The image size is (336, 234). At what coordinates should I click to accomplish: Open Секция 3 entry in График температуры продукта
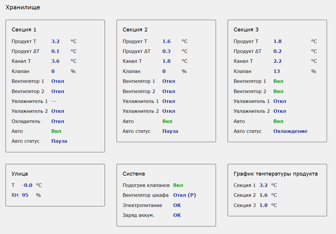[244, 205]
